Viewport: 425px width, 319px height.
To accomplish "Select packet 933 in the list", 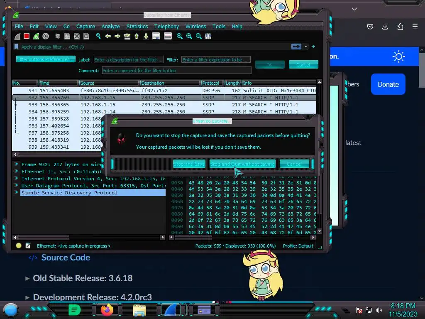I will click(x=164, y=105).
